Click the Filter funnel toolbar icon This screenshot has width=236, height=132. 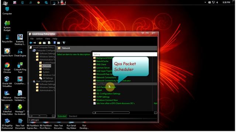click(x=64, y=43)
